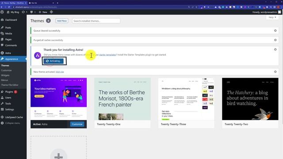The height and width of the screenshot is (159, 283).
Task: Open the New content menu
Action: pyautogui.click(x=43, y=12)
